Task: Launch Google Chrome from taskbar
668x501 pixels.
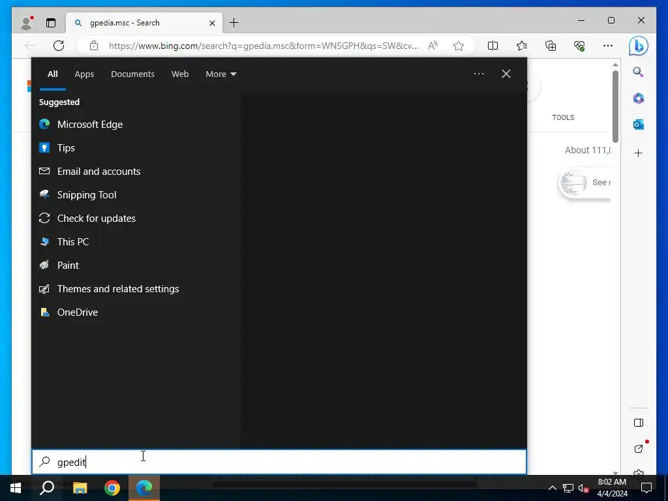Action: click(112, 488)
